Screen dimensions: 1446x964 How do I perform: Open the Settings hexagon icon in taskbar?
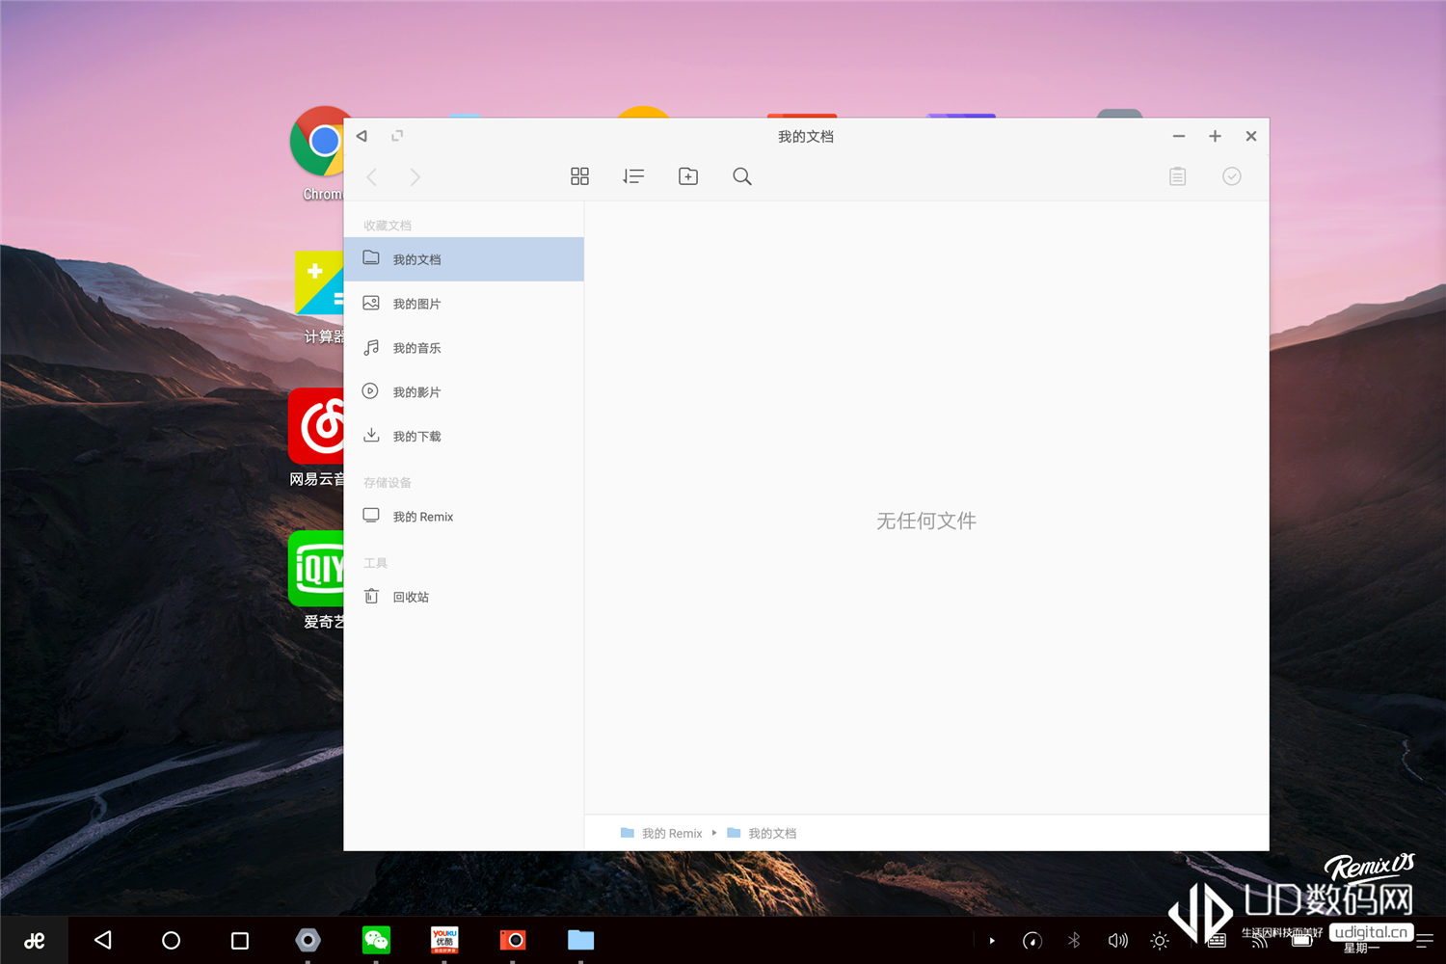(308, 940)
